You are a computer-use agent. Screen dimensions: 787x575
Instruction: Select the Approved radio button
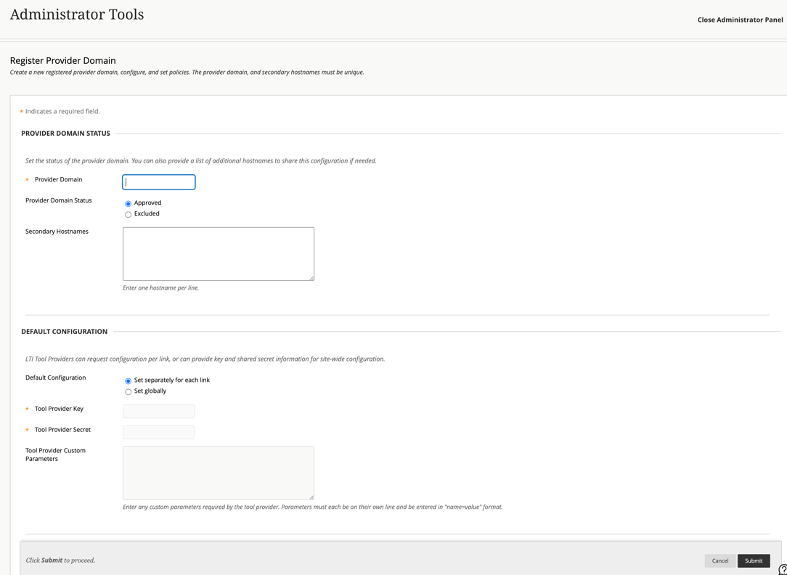tap(128, 204)
